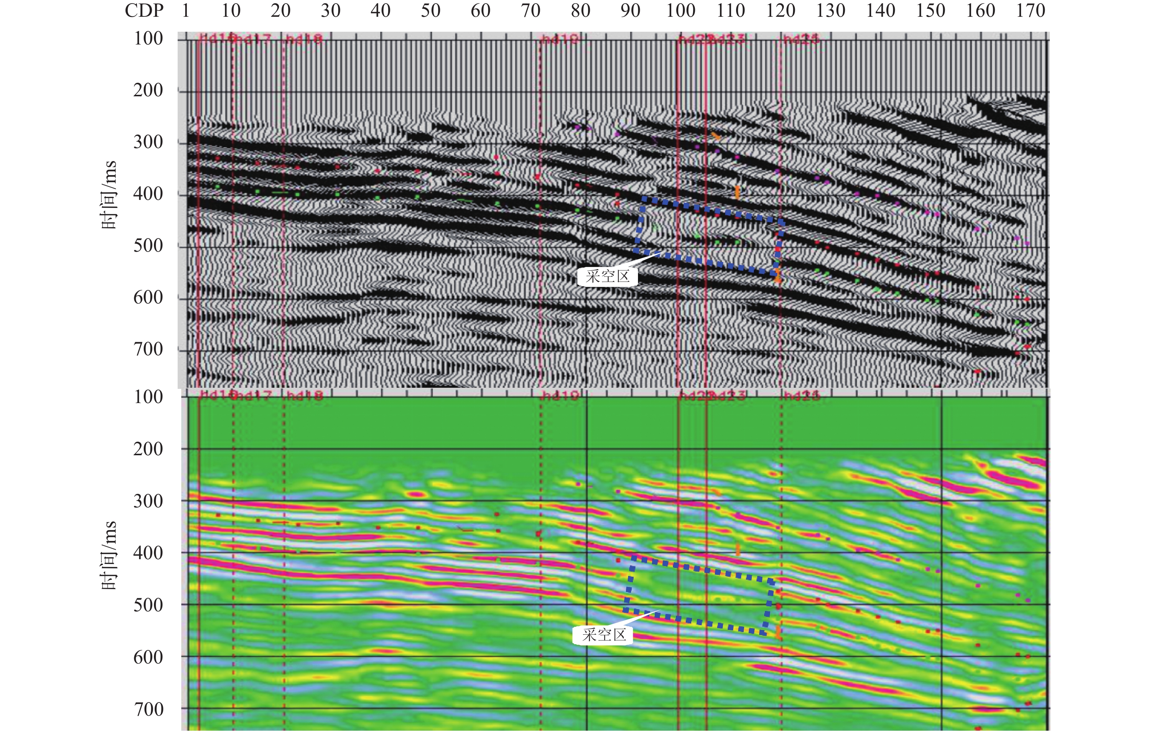Click the 时间/ms axis title of the color section
This screenshot has width=1149, height=731.
click(x=108, y=556)
